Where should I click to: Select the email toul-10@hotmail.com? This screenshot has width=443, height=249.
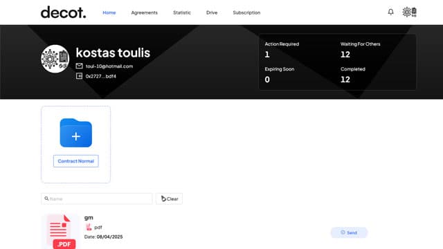[x=109, y=66]
